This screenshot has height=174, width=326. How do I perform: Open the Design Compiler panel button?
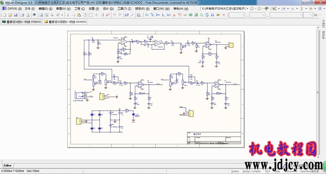point(251,171)
